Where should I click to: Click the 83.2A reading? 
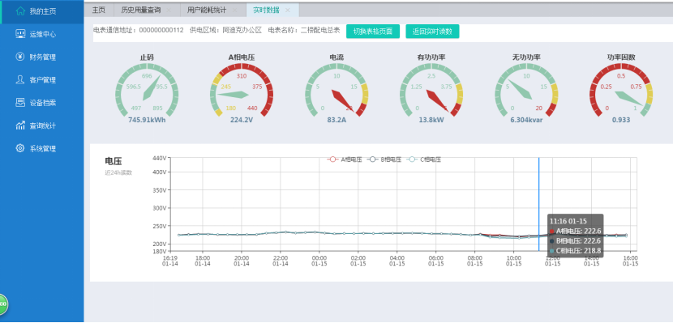[x=336, y=120]
